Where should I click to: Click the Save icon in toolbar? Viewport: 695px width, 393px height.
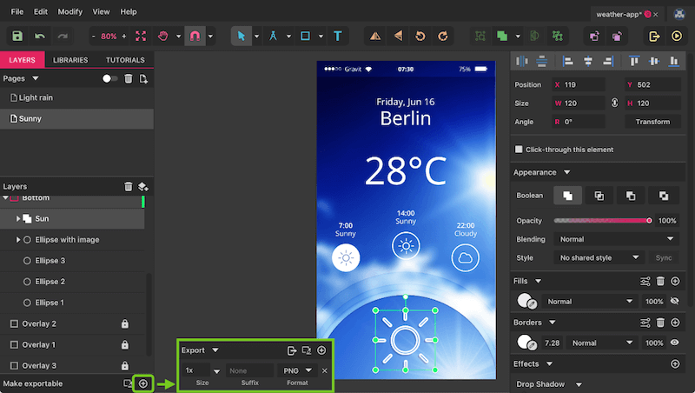tap(17, 37)
